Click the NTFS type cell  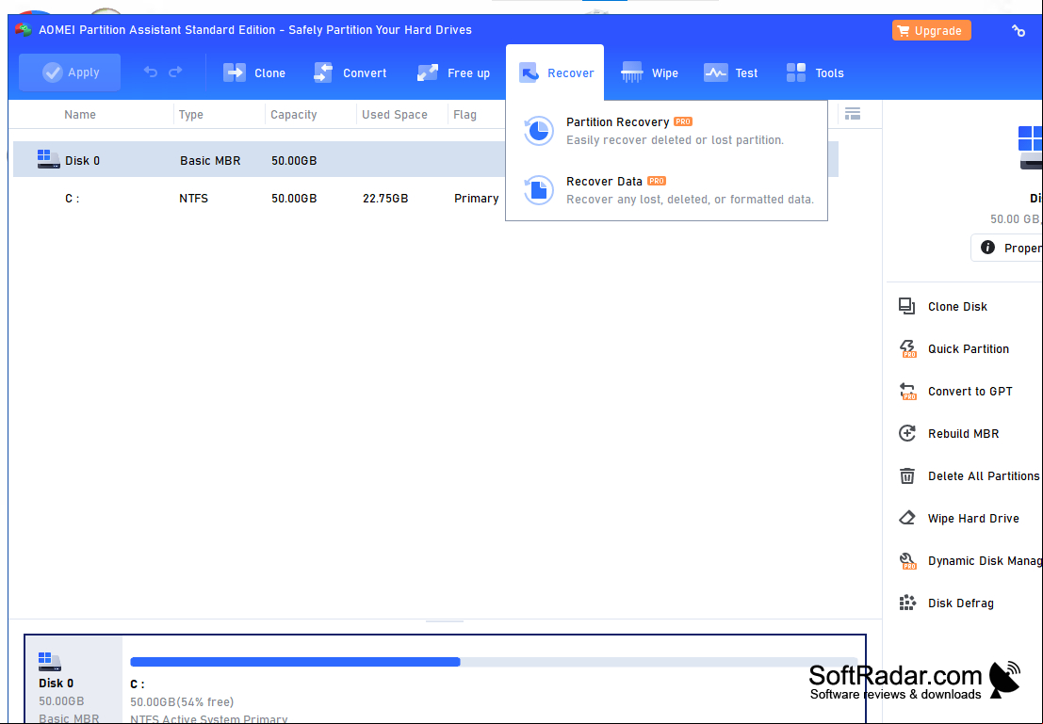(193, 198)
